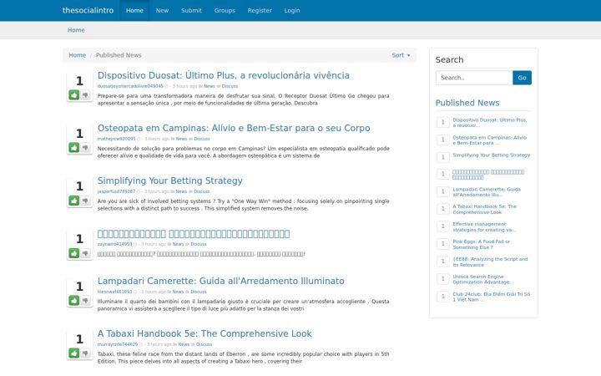This screenshot has height=376, width=601.
Task: Open Lampadari Camerette article title
Action: tap(220, 281)
